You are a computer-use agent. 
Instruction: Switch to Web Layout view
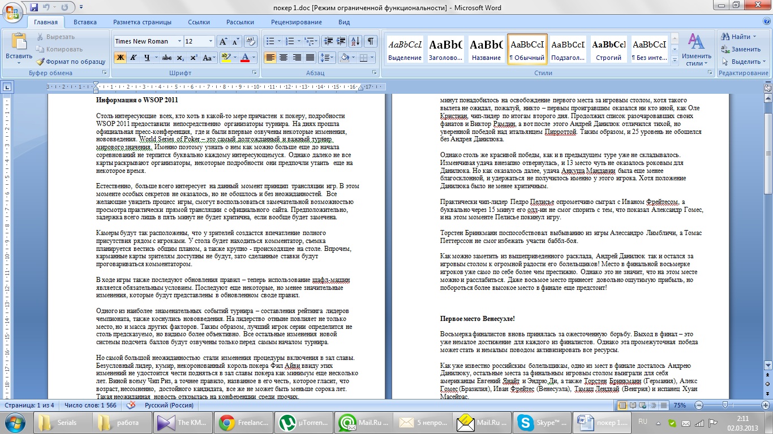pyautogui.click(x=642, y=405)
